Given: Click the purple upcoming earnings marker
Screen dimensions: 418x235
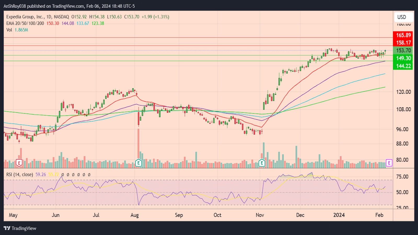Looking at the screenshot, I should coord(389,163).
